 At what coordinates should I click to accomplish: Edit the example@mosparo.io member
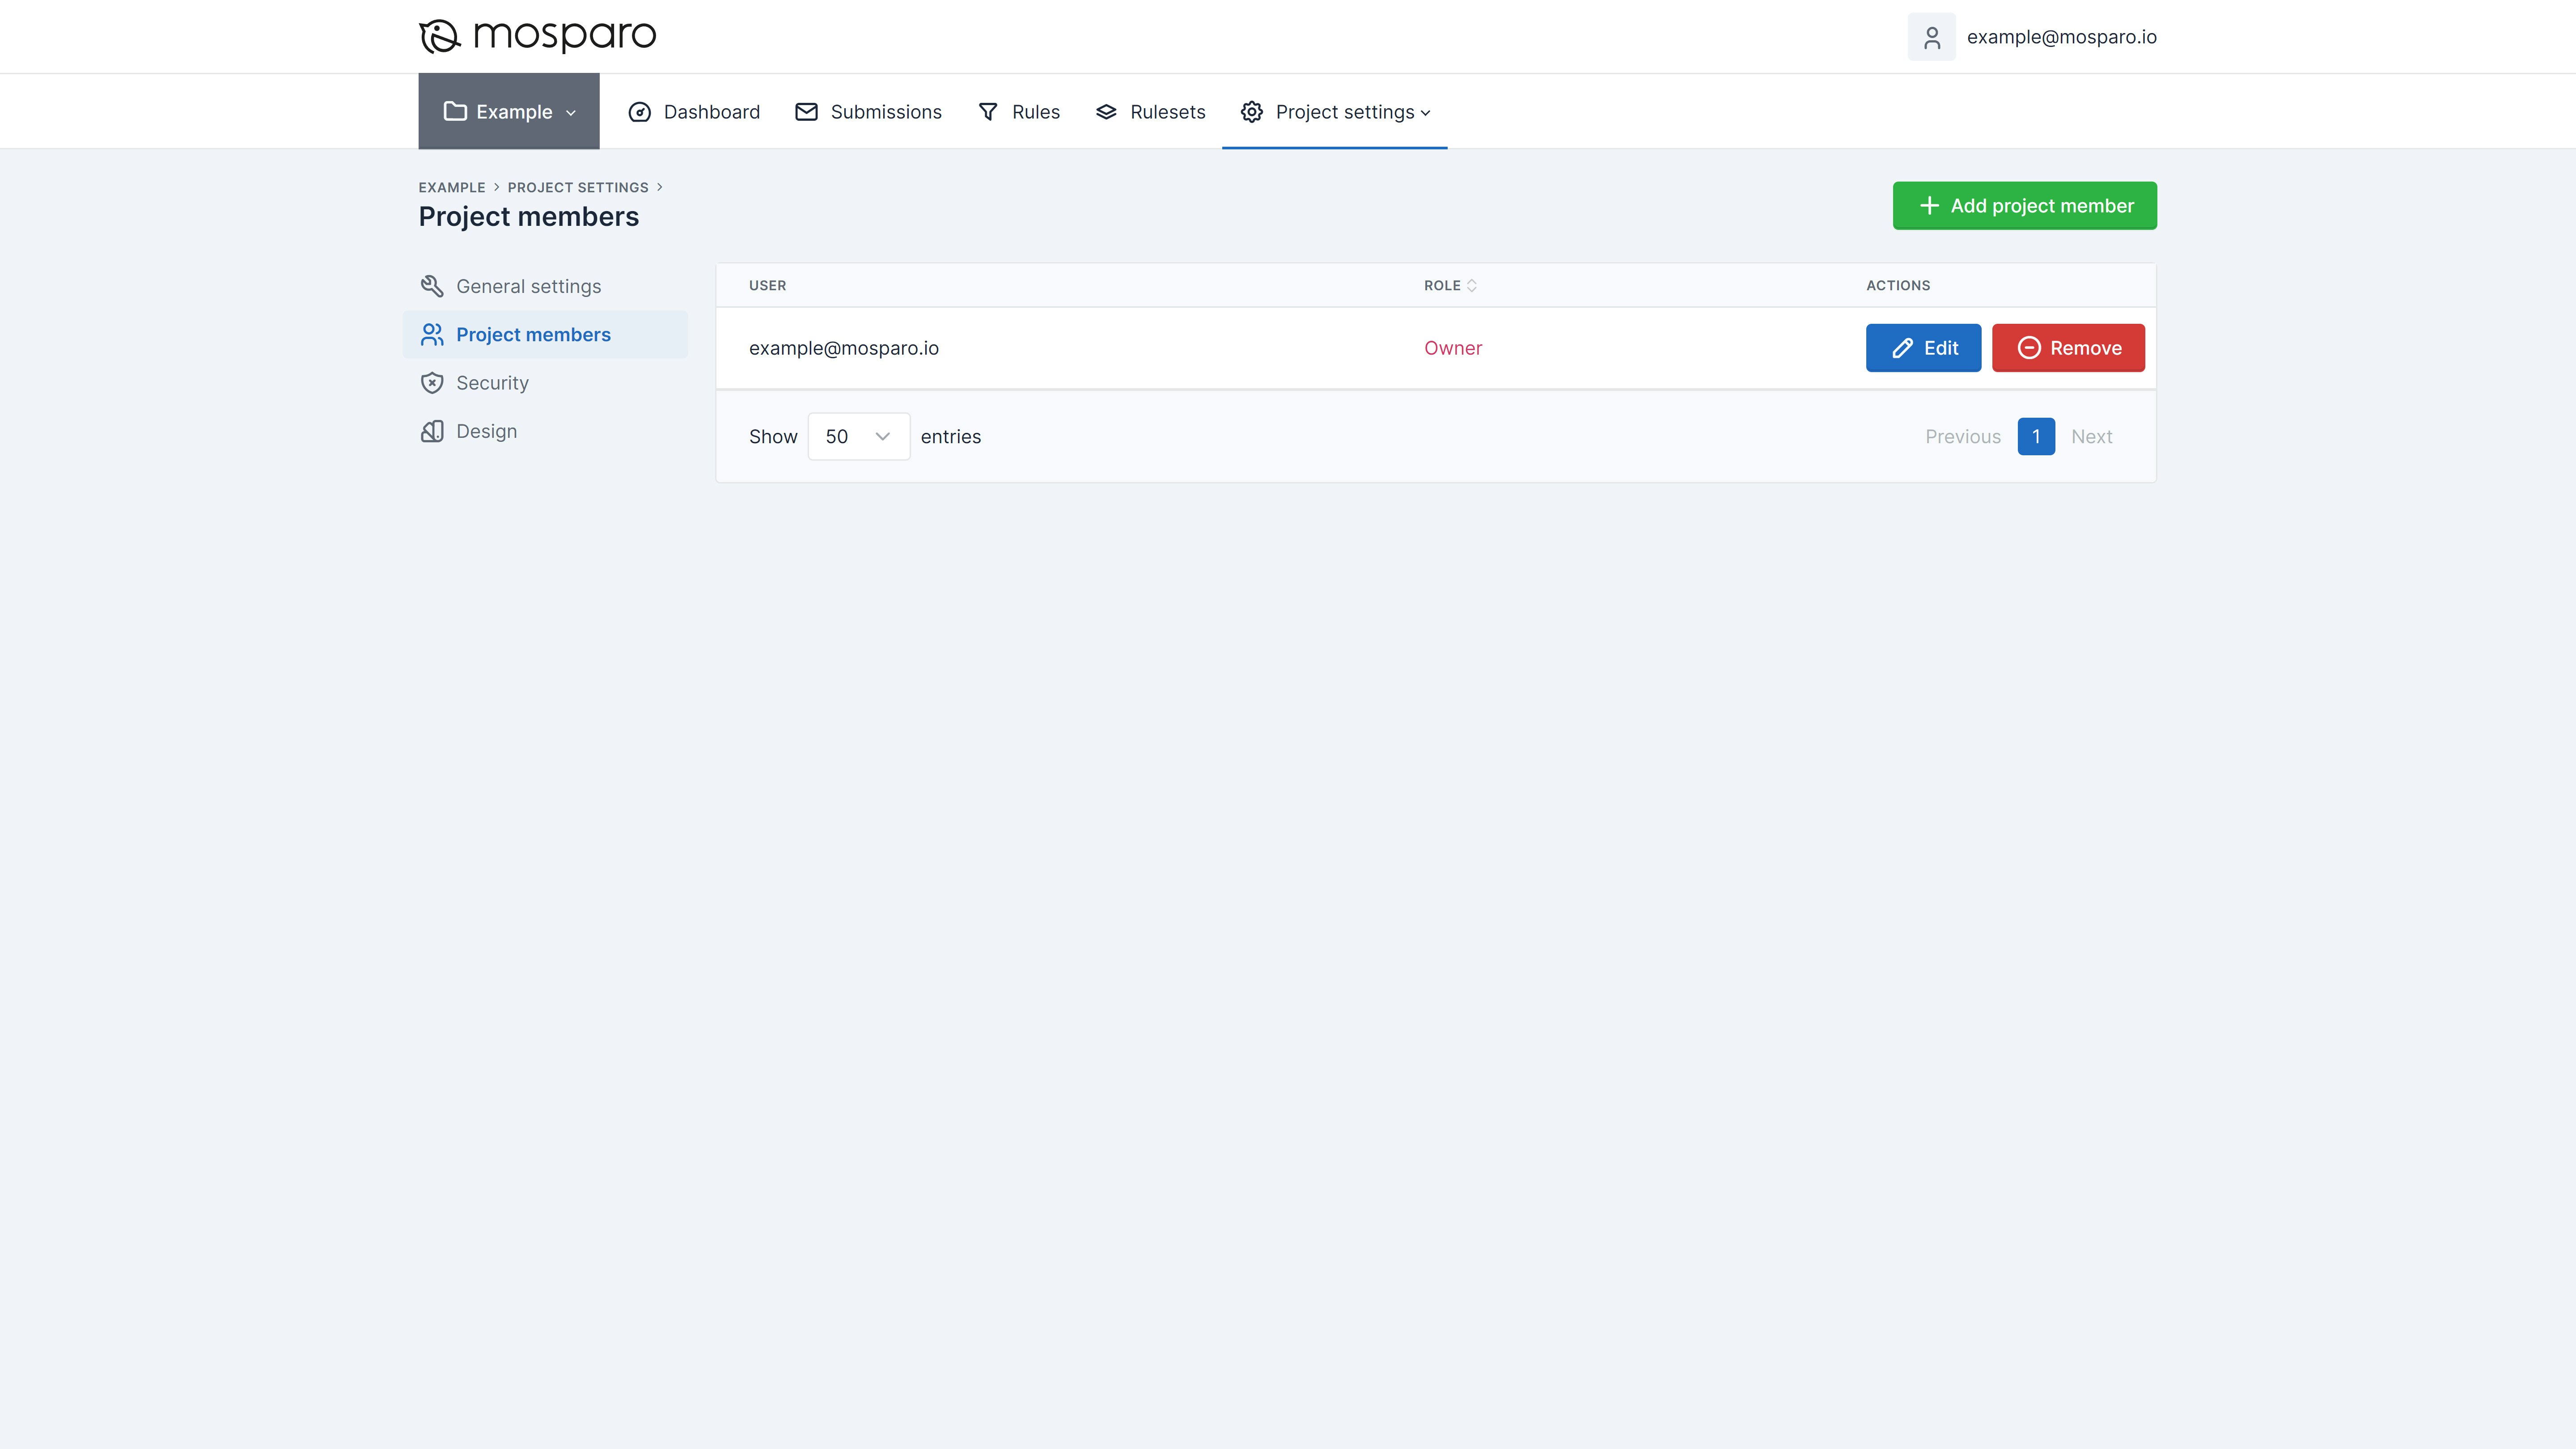pyautogui.click(x=1923, y=348)
